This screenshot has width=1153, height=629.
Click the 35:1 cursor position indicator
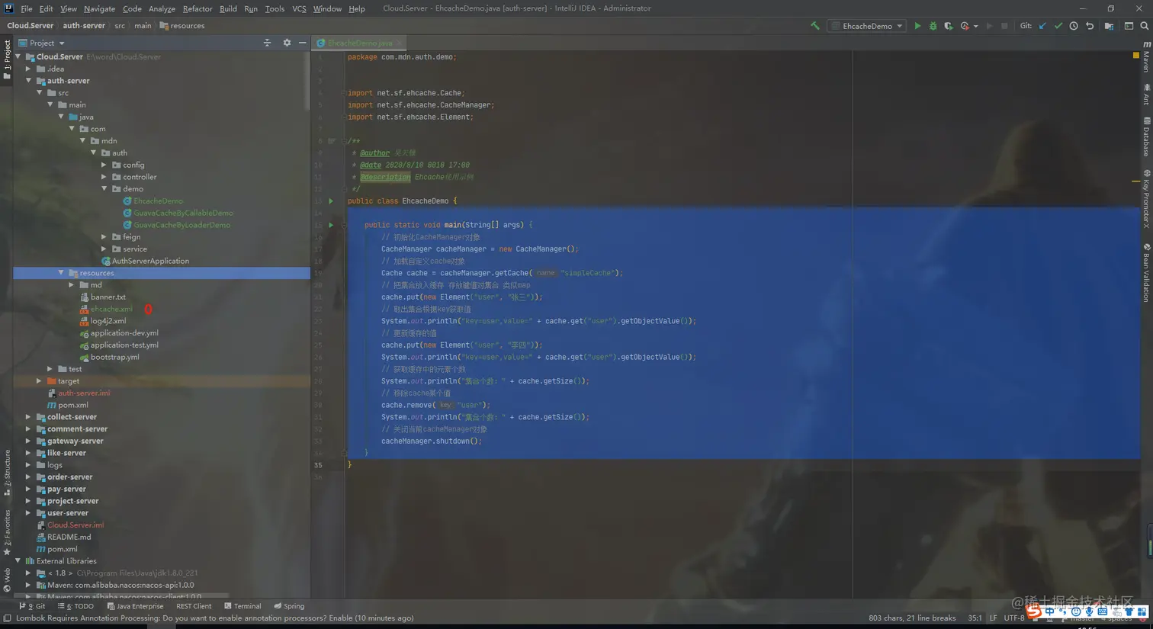975,618
